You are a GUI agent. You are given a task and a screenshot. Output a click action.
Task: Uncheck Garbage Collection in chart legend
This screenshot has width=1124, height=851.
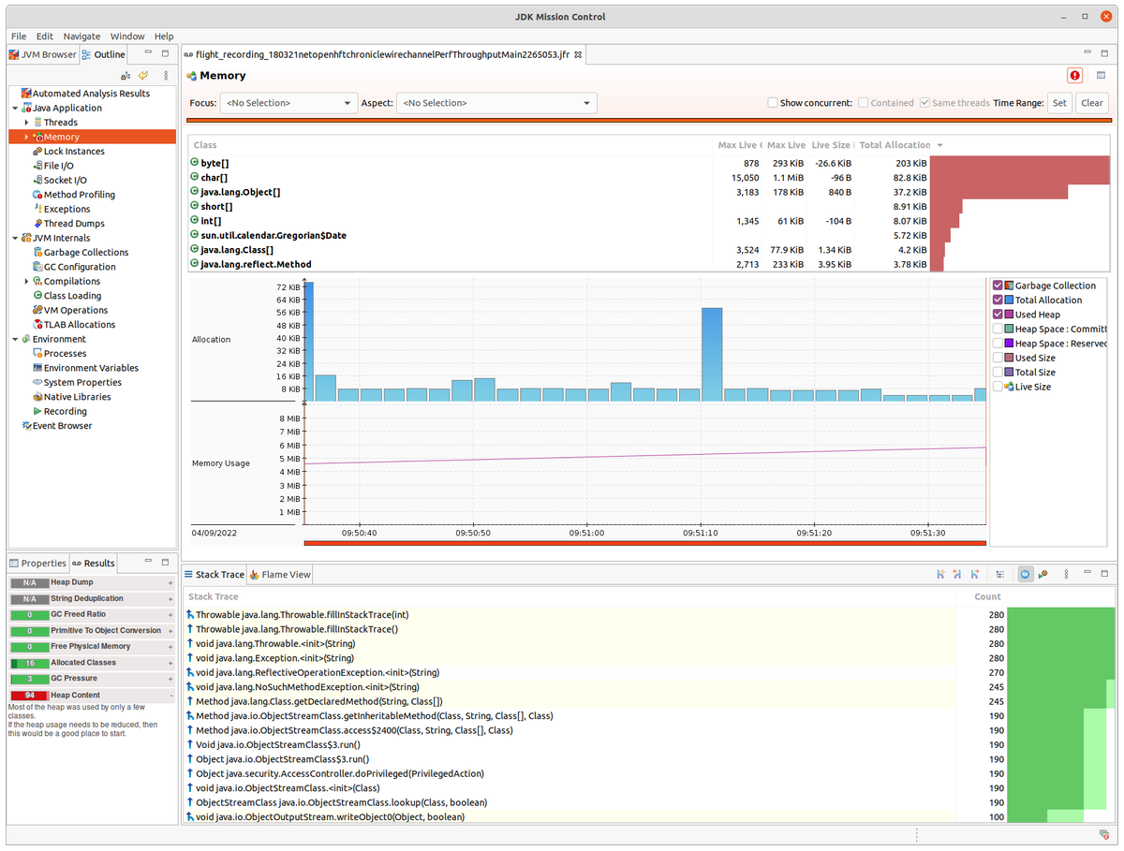(998, 286)
